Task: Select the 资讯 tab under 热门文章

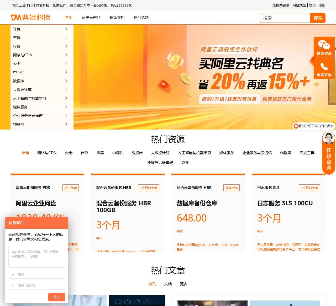Action: pyautogui.click(x=152, y=284)
